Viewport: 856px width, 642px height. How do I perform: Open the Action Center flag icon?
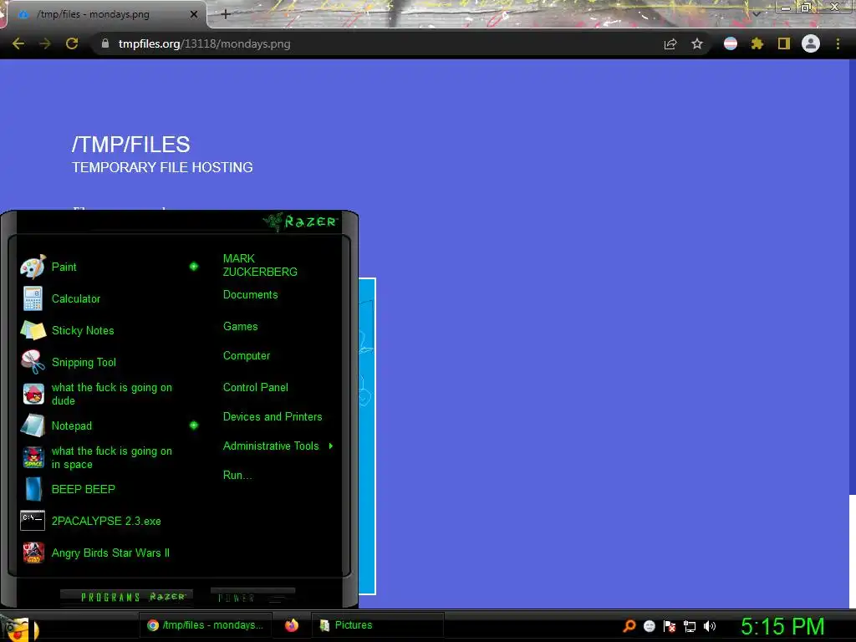[x=670, y=626]
